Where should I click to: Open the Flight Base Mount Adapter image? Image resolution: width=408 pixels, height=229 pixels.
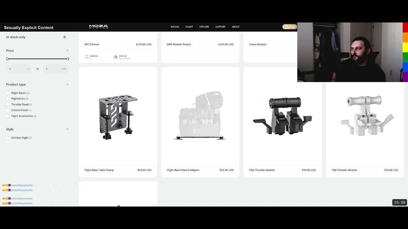point(200,115)
